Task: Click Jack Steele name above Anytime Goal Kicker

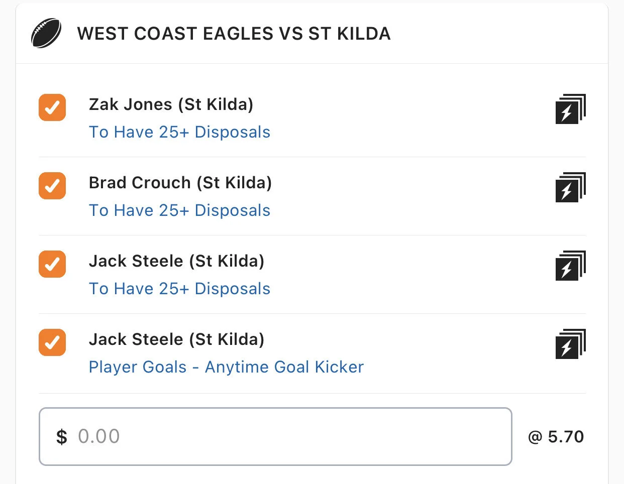Action: click(x=176, y=339)
